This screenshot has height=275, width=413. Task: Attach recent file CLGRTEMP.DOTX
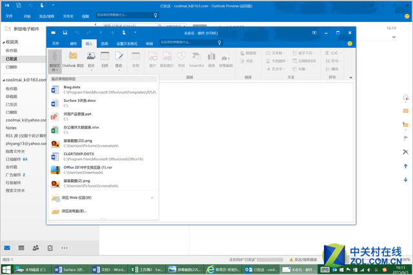coord(103,156)
